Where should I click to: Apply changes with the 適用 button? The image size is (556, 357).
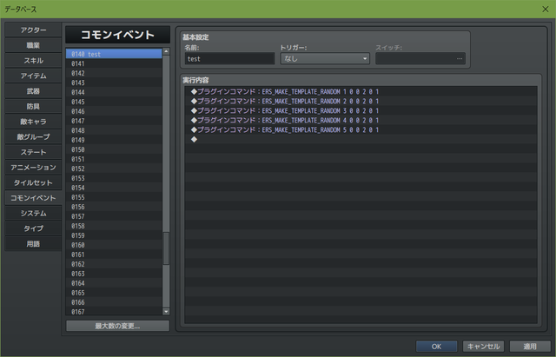coord(530,347)
